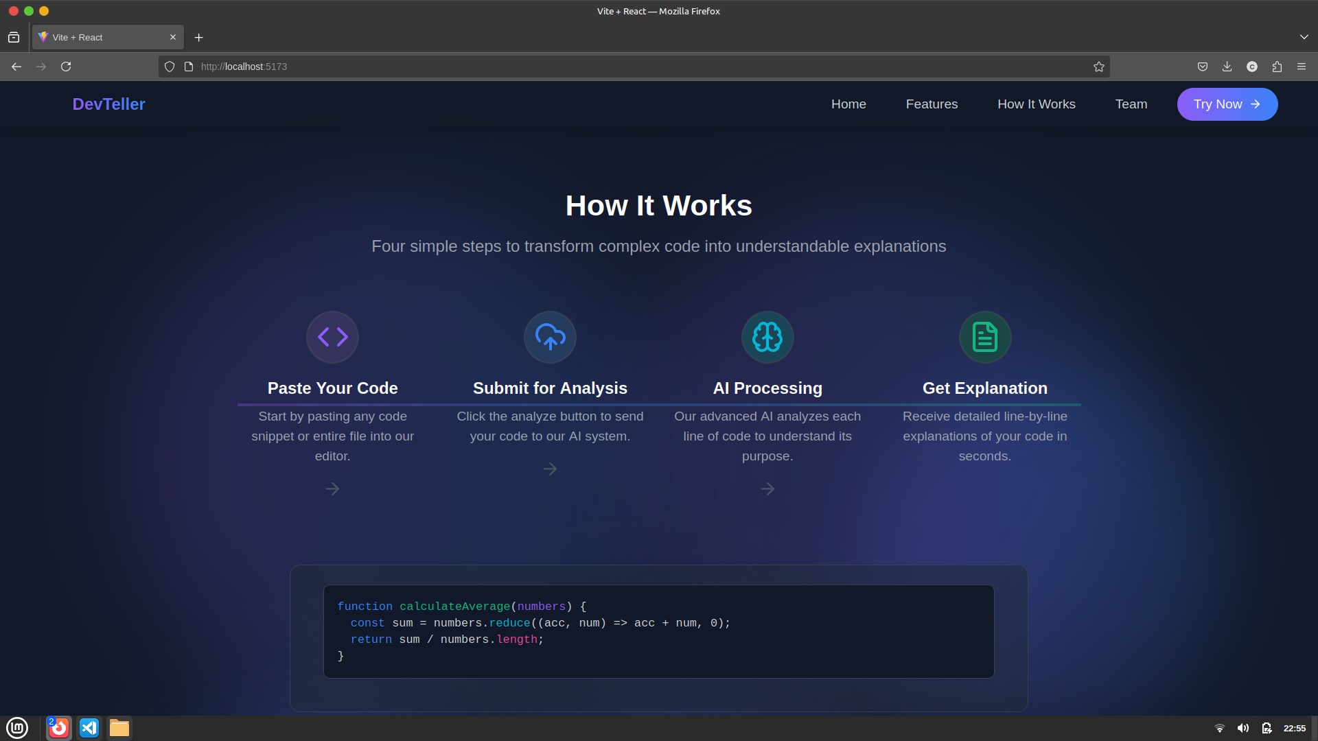This screenshot has height=741, width=1318.
Task: Click the How It Works nav link
Action: pos(1036,104)
